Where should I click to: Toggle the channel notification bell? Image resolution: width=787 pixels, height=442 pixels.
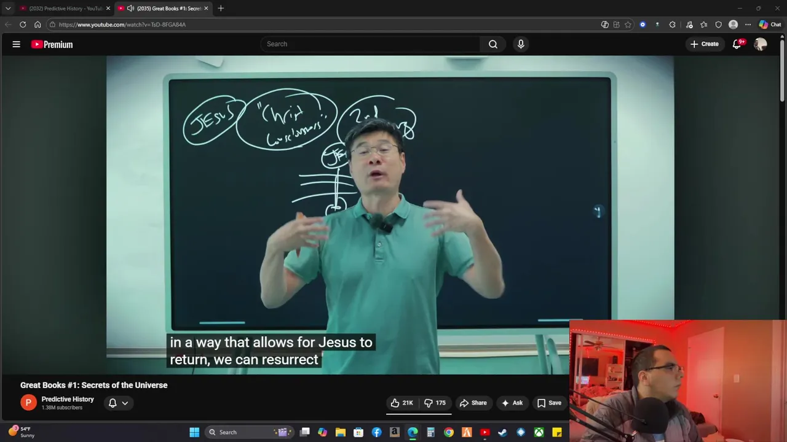pyautogui.click(x=113, y=403)
